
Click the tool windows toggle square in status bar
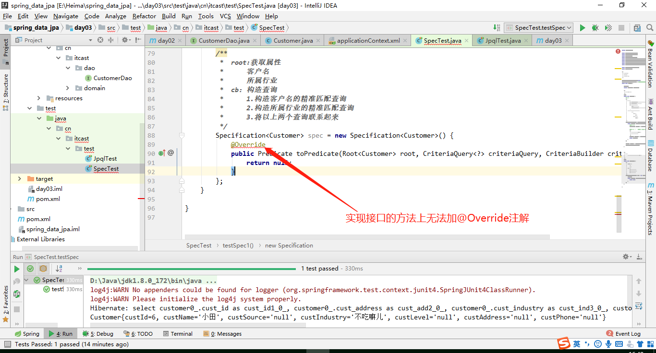point(7,344)
